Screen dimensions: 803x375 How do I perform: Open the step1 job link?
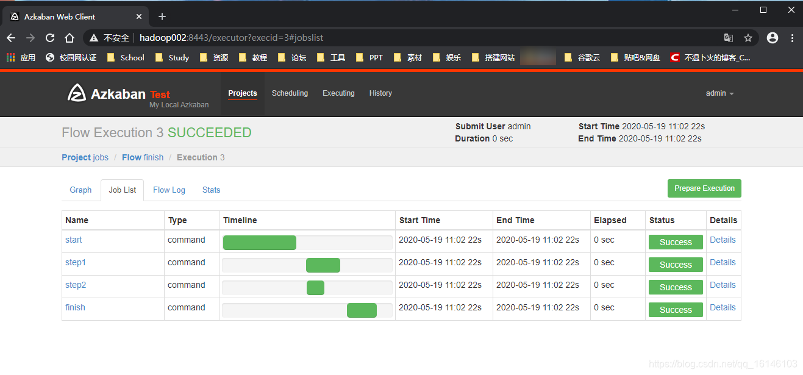pos(76,262)
